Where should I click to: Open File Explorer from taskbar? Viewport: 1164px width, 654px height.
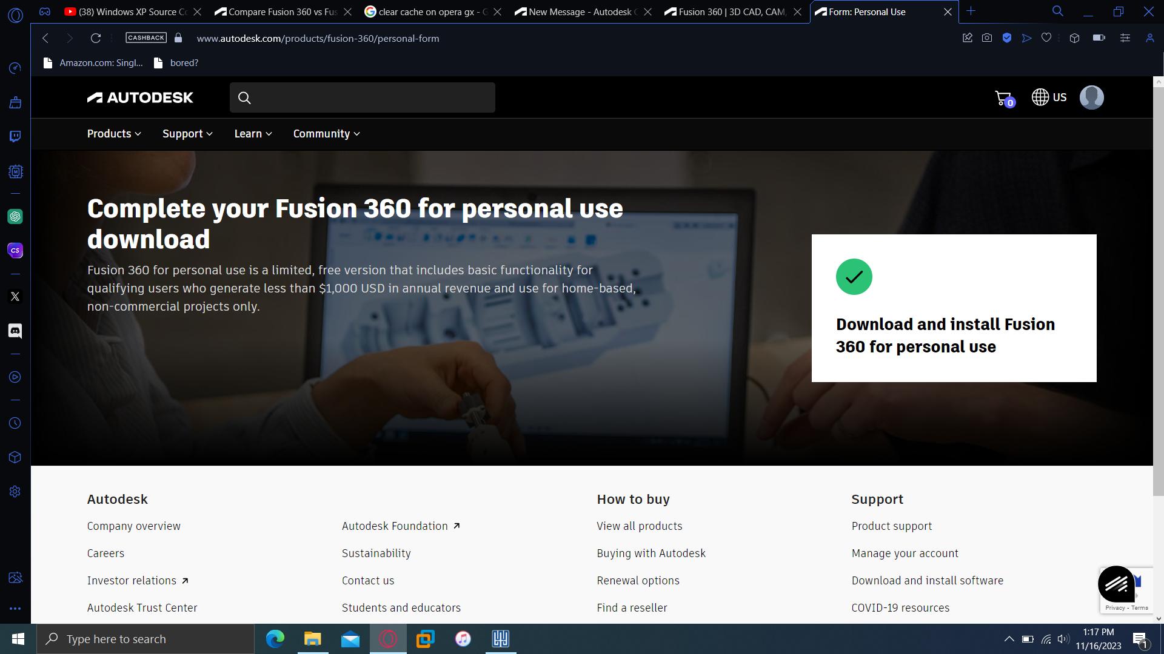[313, 639]
